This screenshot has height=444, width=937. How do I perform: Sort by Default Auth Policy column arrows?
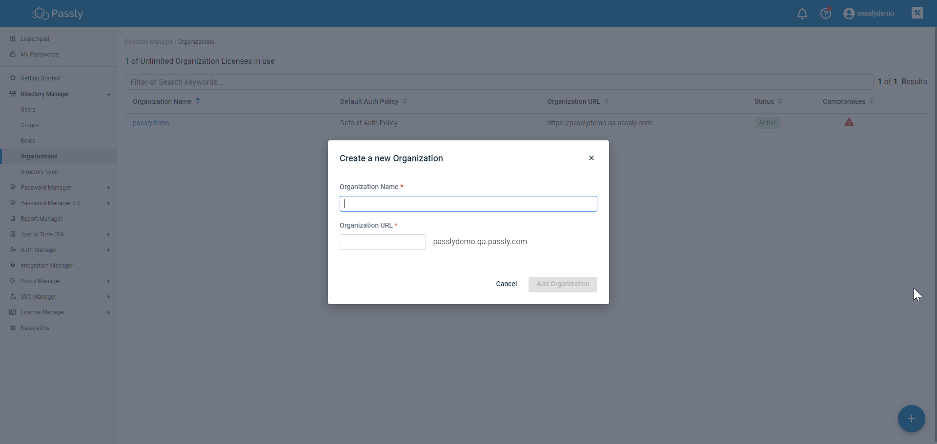(405, 101)
